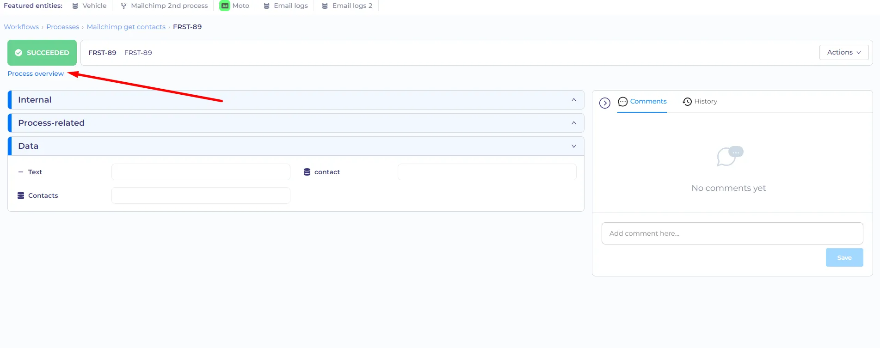Expand the Internal section

click(296, 100)
